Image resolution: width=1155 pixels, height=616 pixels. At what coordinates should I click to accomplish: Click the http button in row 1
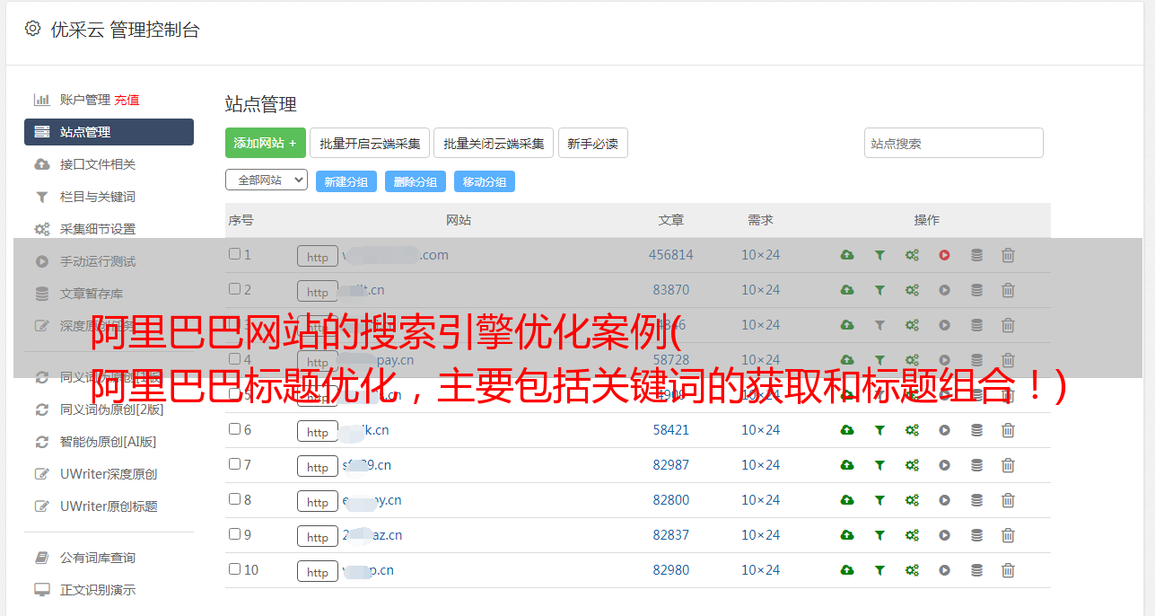tap(318, 256)
